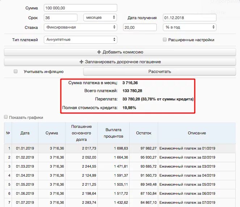Click the loan amount field showing 100 000,00
Viewport: 240px width, 207px height.
80,8
